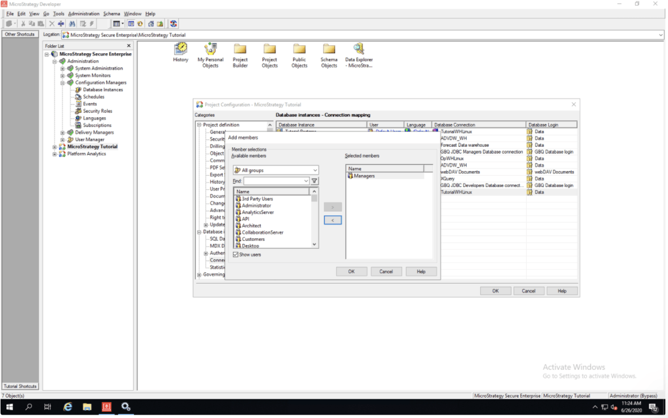Click the Internet Explorer taskbar icon

pyautogui.click(x=67, y=407)
